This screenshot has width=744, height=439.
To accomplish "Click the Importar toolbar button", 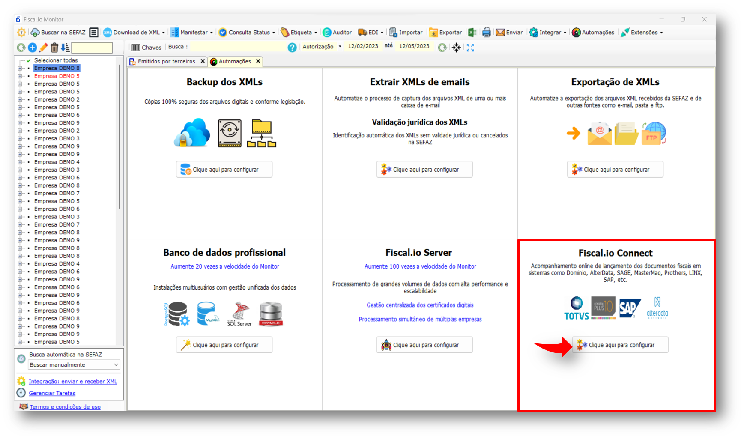I will [406, 32].
